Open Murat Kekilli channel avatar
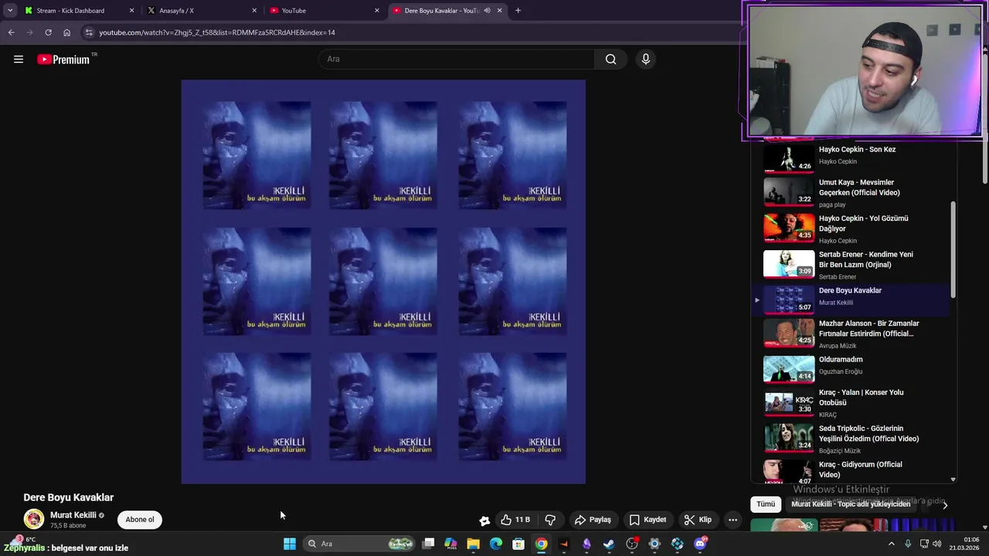Screen dimensions: 989x556 coord(34,520)
